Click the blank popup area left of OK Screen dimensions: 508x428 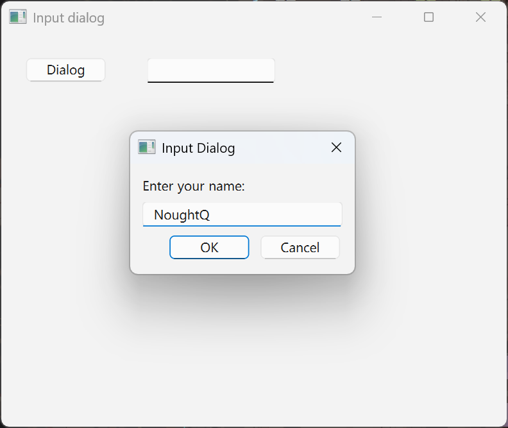(x=151, y=248)
